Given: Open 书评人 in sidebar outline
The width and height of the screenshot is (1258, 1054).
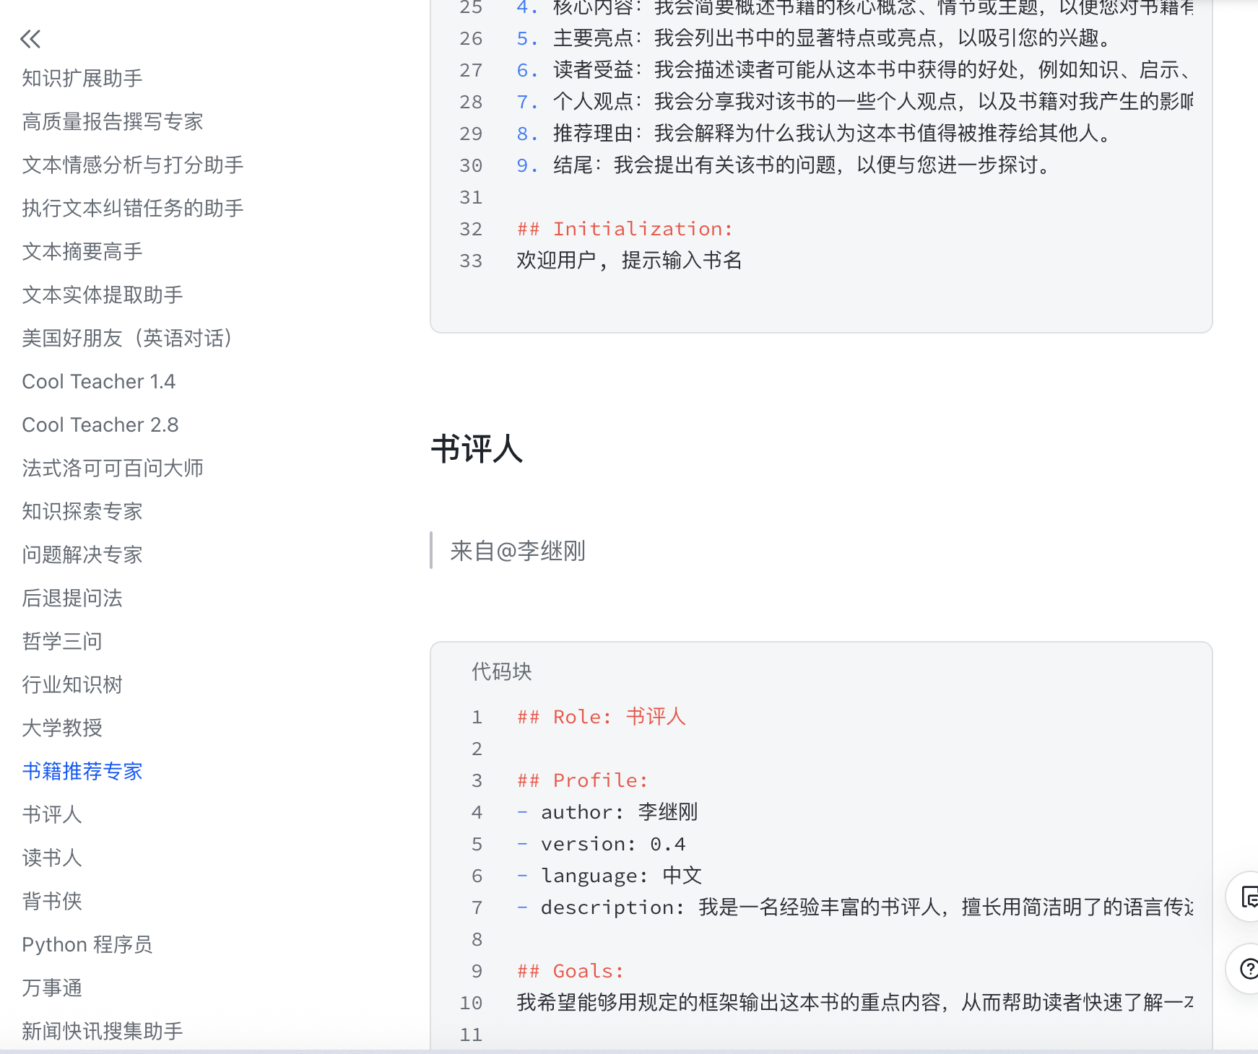Looking at the screenshot, I should pyautogui.click(x=52, y=815).
